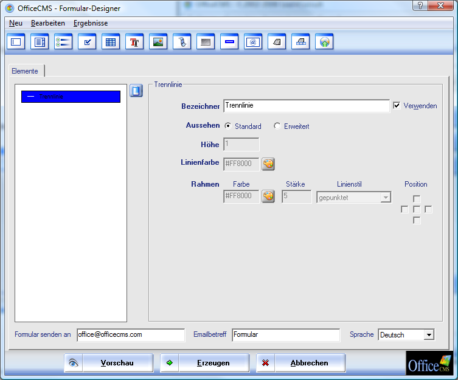Open the Sprache dropdown showing Deutsch
The image size is (458, 380).
click(406, 335)
